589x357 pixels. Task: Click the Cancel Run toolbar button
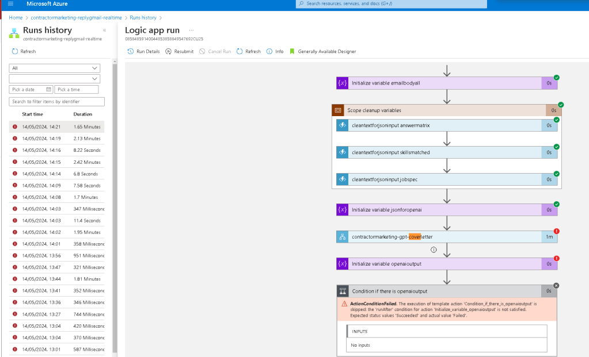tap(215, 51)
